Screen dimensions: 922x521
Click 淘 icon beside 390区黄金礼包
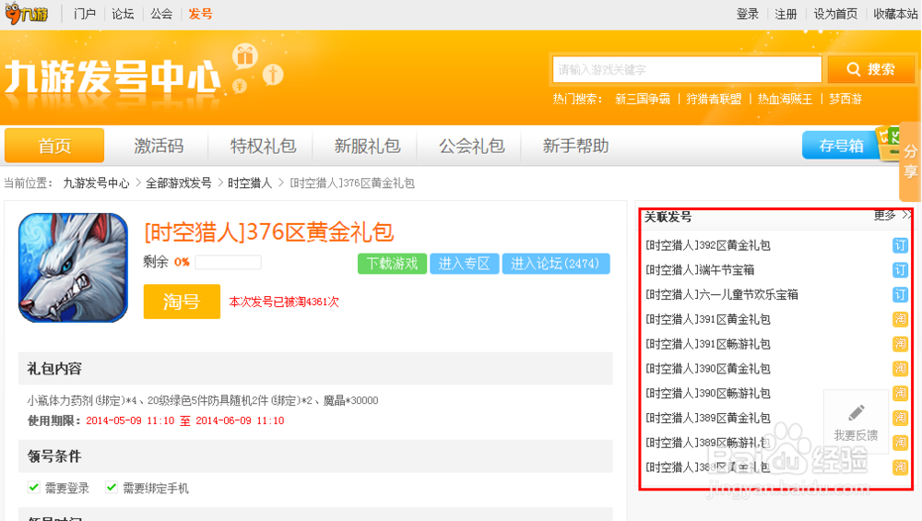(x=900, y=369)
